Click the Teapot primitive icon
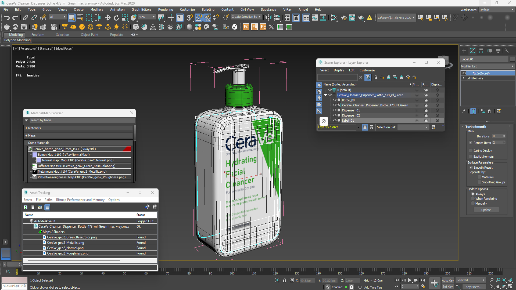Screen dimensions: 516x290 [7, 27]
